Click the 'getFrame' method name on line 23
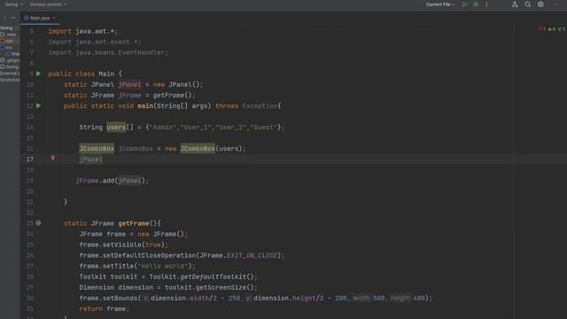This screenshot has width=567, height=319. pyautogui.click(x=134, y=223)
